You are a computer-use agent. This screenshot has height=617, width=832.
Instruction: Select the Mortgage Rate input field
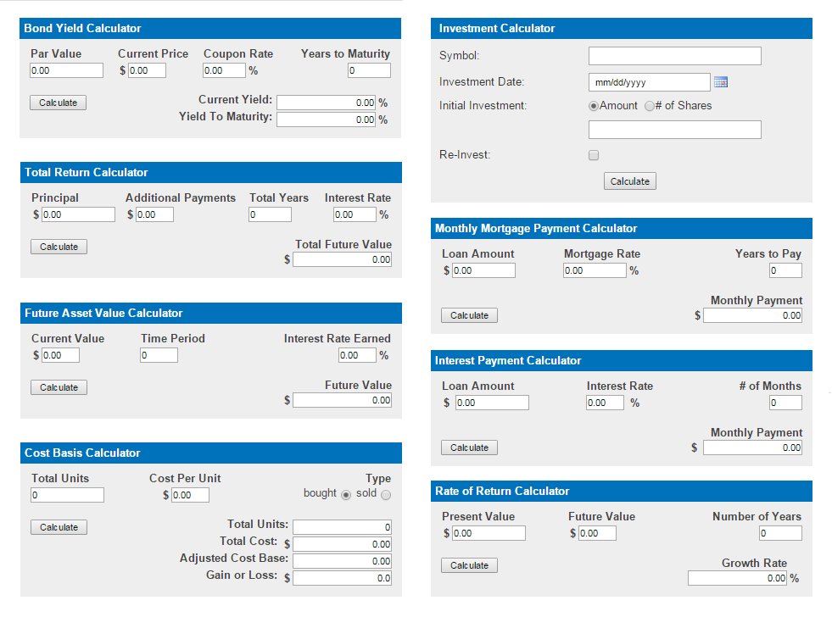point(595,270)
